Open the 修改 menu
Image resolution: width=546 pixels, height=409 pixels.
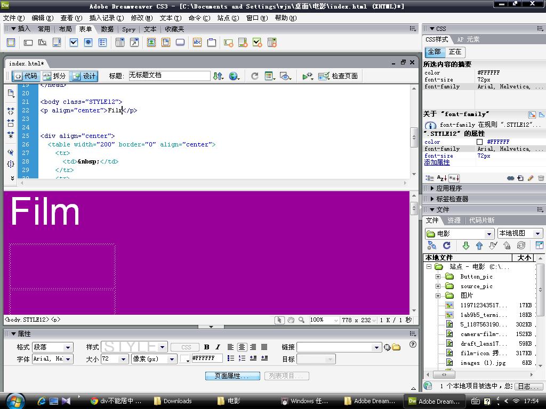click(141, 18)
